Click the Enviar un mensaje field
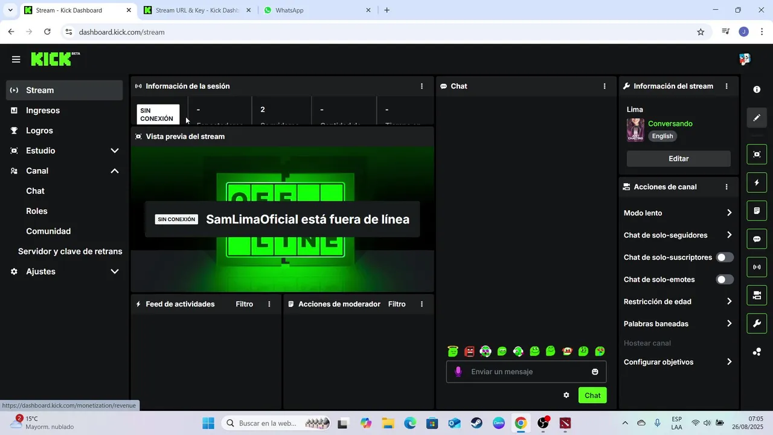The image size is (773, 435). [526, 372]
